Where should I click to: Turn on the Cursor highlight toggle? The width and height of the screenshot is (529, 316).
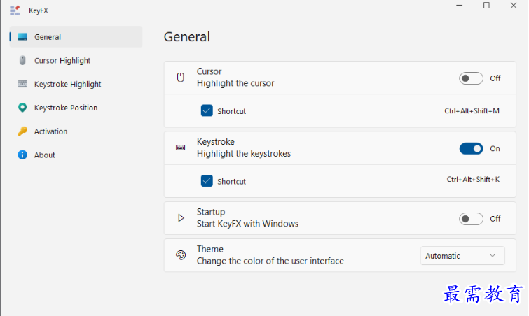pyautogui.click(x=471, y=78)
